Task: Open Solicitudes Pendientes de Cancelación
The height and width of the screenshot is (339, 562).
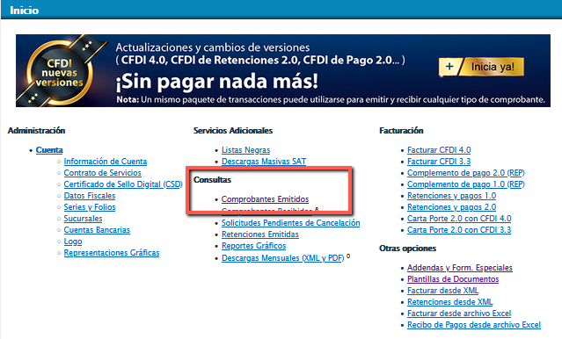Action: pyautogui.click(x=291, y=223)
